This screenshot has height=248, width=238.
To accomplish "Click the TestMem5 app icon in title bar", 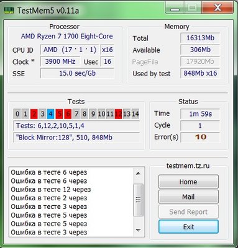I will (x=9, y=10).
